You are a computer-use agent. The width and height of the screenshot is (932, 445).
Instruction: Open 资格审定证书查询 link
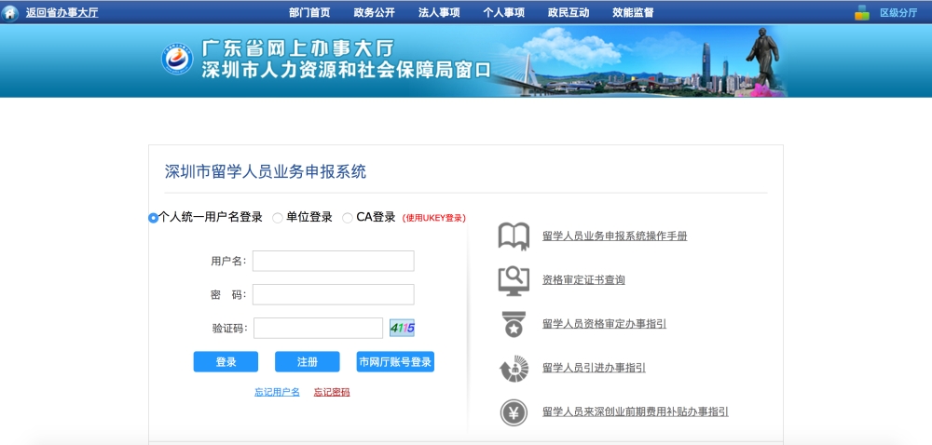pyautogui.click(x=583, y=280)
